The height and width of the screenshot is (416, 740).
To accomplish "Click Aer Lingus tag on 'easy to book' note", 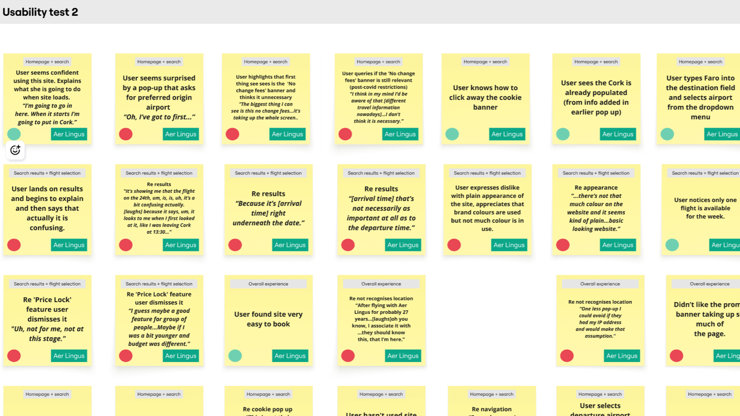I will [290, 355].
